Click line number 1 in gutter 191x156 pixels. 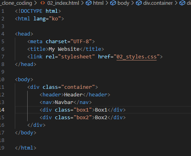tap(3, 11)
